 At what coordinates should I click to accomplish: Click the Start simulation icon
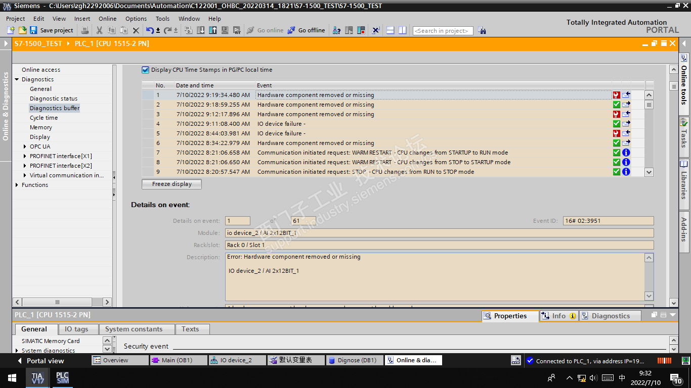click(x=225, y=30)
